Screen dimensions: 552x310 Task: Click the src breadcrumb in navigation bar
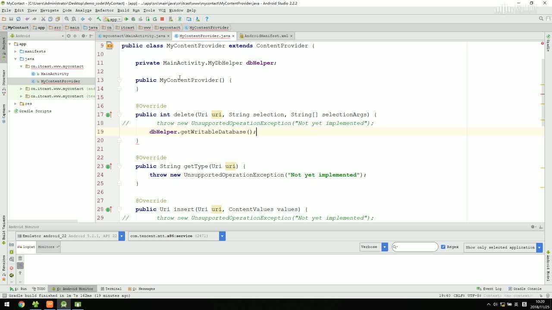(55, 28)
